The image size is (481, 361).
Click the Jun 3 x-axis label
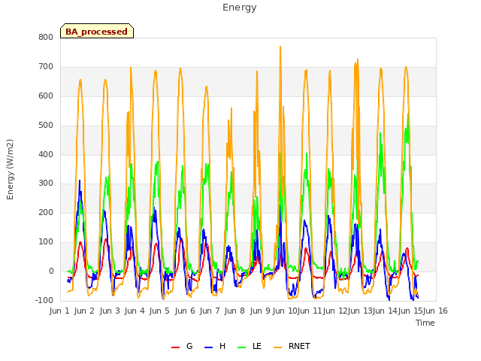(110, 311)
